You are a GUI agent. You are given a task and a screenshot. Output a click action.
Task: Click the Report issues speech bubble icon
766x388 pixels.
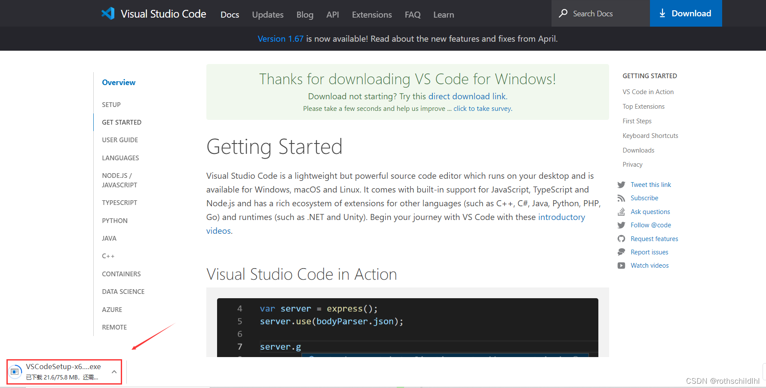tap(621, 252)
